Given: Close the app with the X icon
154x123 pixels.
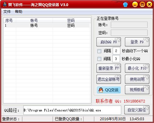Looking at the screenshot, I should [149, 5].
